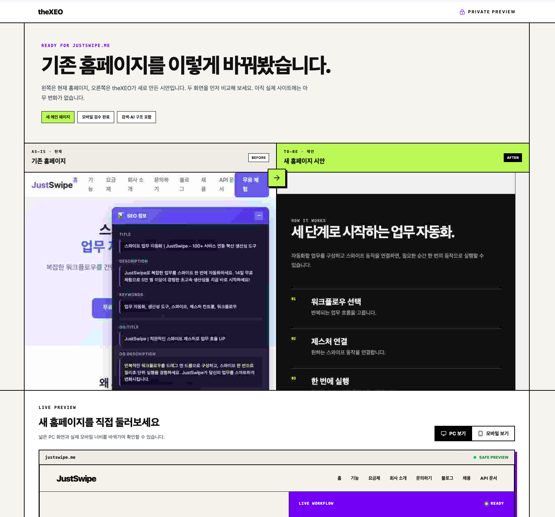Select the '모바일 검수 완료' tag
Image resolution: width=555 pixels, height=517 pixels.
[96, 117]
